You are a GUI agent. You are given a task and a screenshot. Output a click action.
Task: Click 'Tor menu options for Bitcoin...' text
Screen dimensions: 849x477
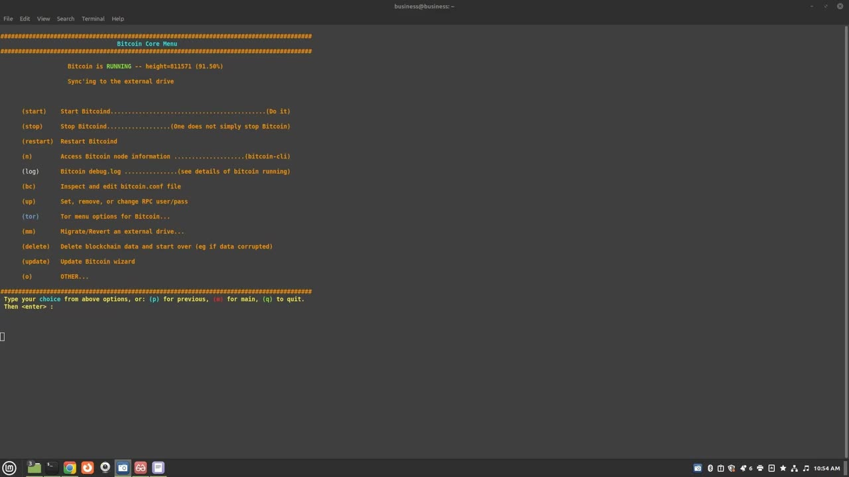[115, 217]
